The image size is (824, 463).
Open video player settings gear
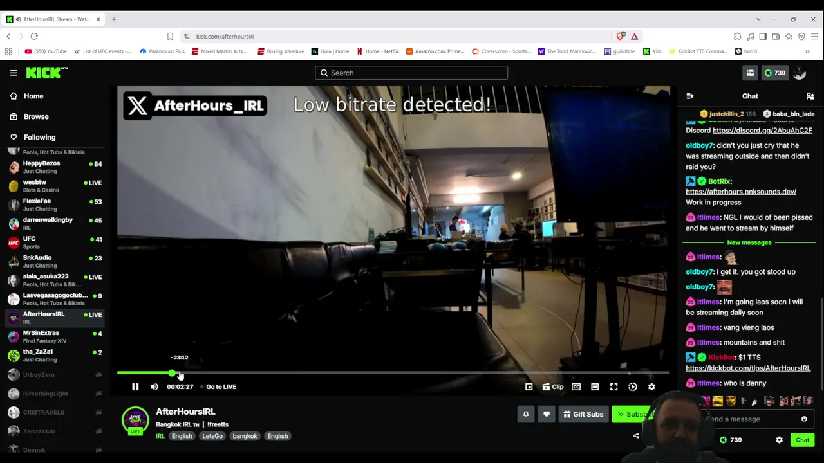pos(651,386)
